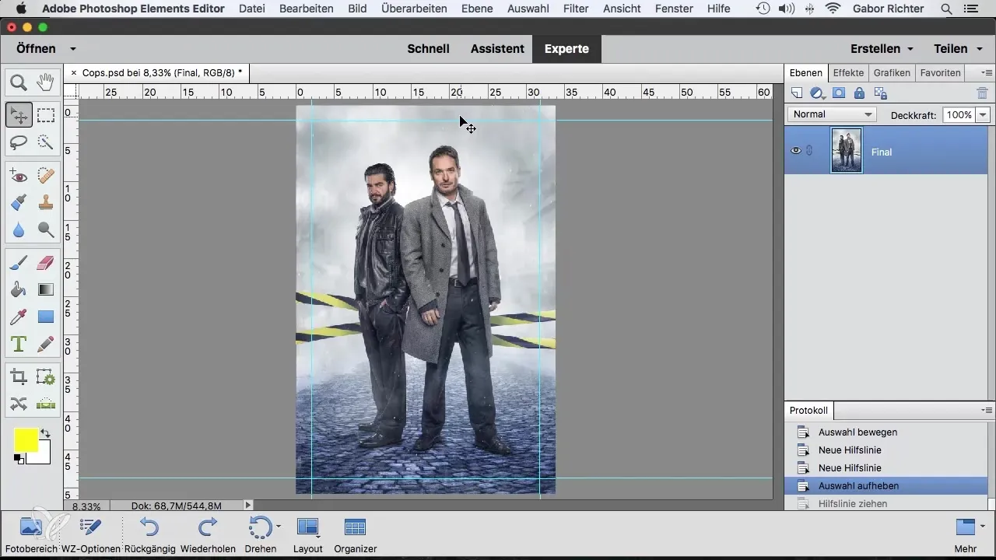Select the Rectangle shape tool
The width and height of the screenshot is (996, 560).
click(46, 317)
